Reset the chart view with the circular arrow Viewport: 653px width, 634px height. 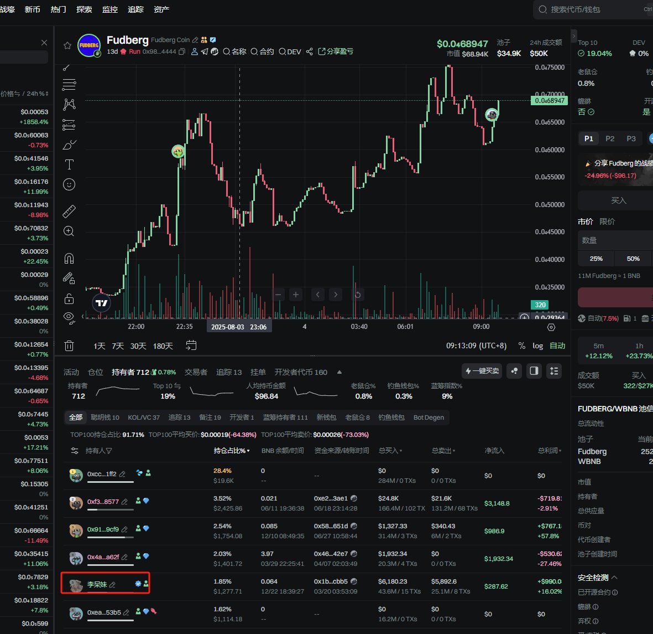coord(358,295)
